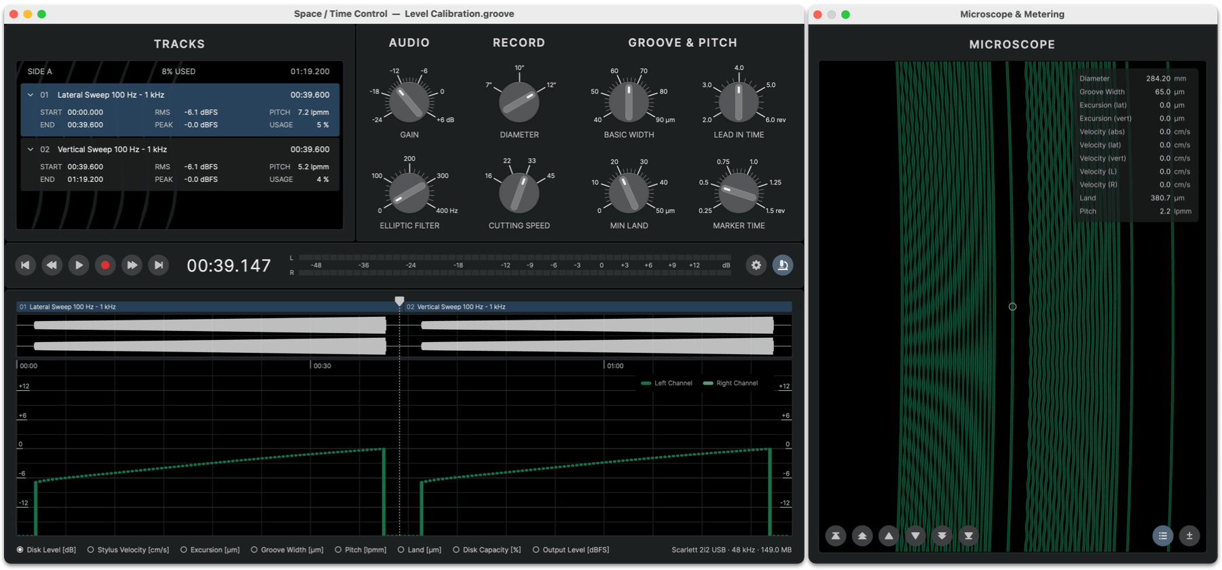Collapse track 01 Lateral Sweep details
Viewport: 1222px width, 570px height.
(31, 95)
